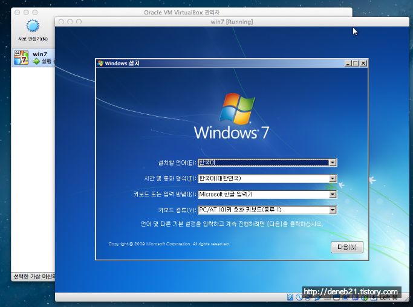Click the Copyright 2009 Microsoft Corporation text
The height and width of the screenshot is (307, 413).
point(169,244)
